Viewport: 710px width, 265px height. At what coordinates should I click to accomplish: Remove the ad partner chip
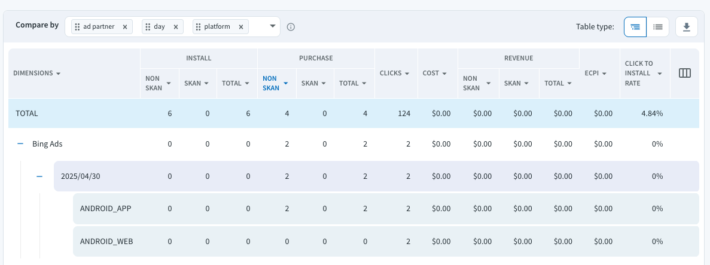tap(124, 27)
